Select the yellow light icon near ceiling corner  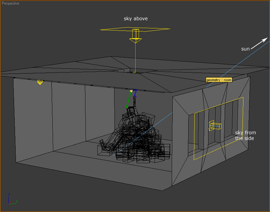pos(40,82)
